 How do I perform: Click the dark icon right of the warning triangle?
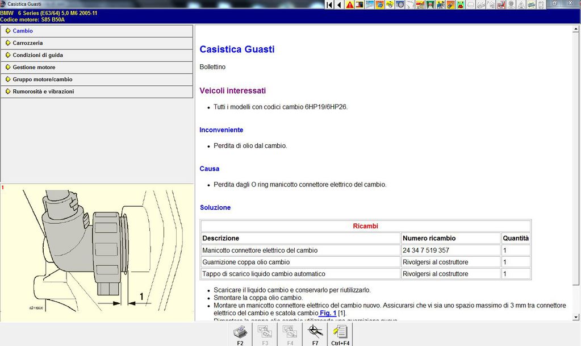[x=360, y=5]
